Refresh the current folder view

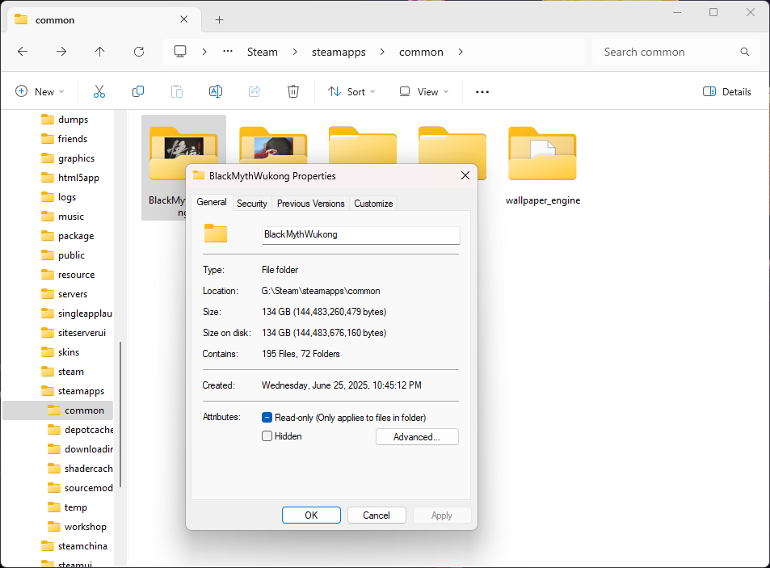click(139, 52)
